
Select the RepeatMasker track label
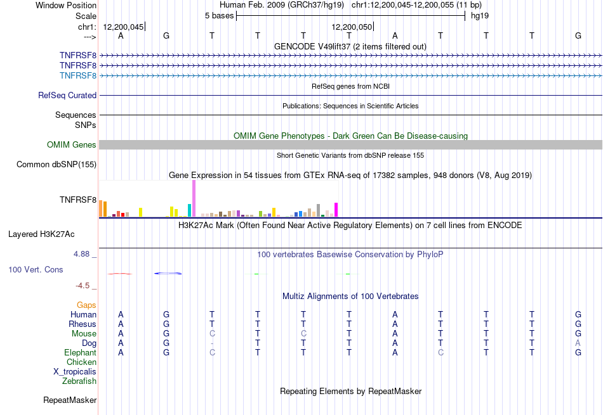[70, 400]
